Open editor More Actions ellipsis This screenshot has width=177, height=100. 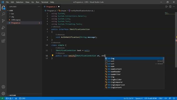[174, 7]
